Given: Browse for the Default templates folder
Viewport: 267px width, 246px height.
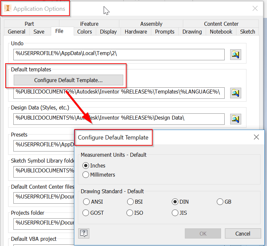Looking at the screenshot, I should coord(235,93).
